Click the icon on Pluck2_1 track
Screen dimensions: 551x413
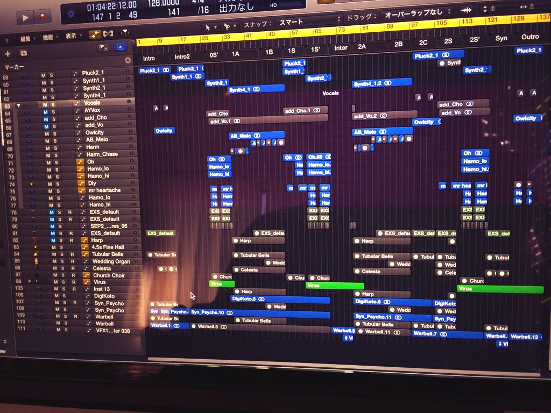point(75,73)
